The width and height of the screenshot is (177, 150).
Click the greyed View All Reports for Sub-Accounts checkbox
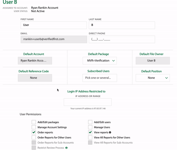pos(90,143)
